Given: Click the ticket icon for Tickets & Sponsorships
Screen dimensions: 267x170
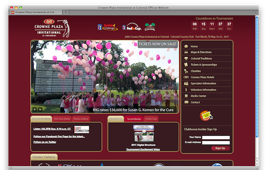Looking at the screenshot, I should (x=186, y=65).
